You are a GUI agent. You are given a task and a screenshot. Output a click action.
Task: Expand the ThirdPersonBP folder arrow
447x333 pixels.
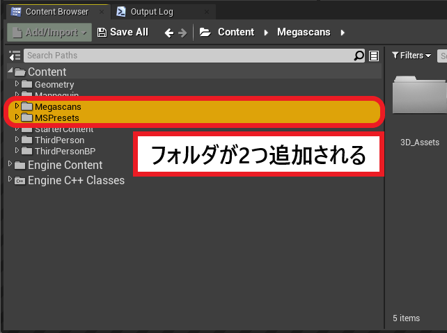[17, 150]
